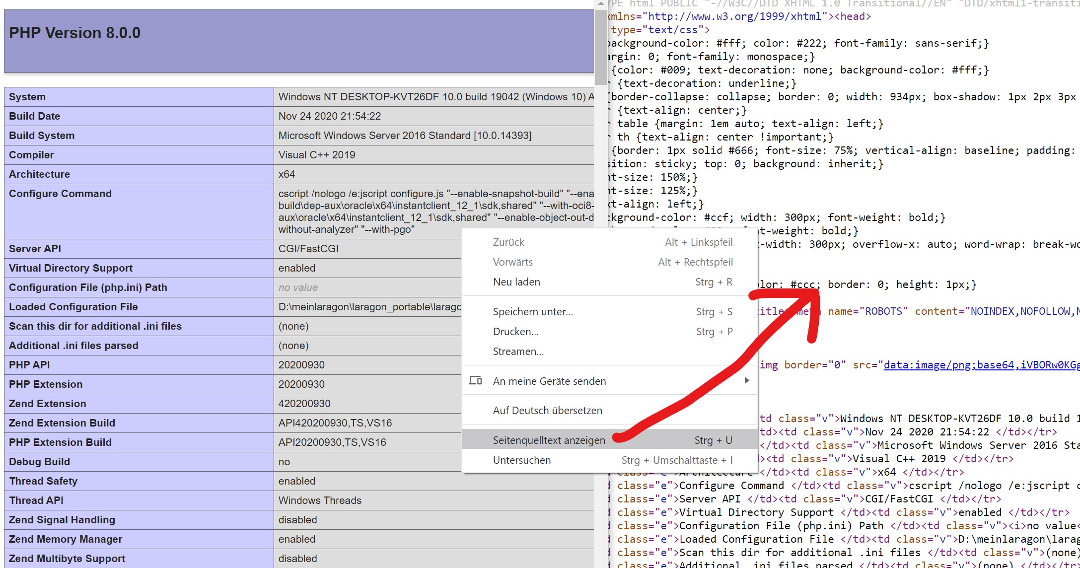1080x568 pixels.
Task: Click the 'PHP Extension' row label
Action: (46, 384)
